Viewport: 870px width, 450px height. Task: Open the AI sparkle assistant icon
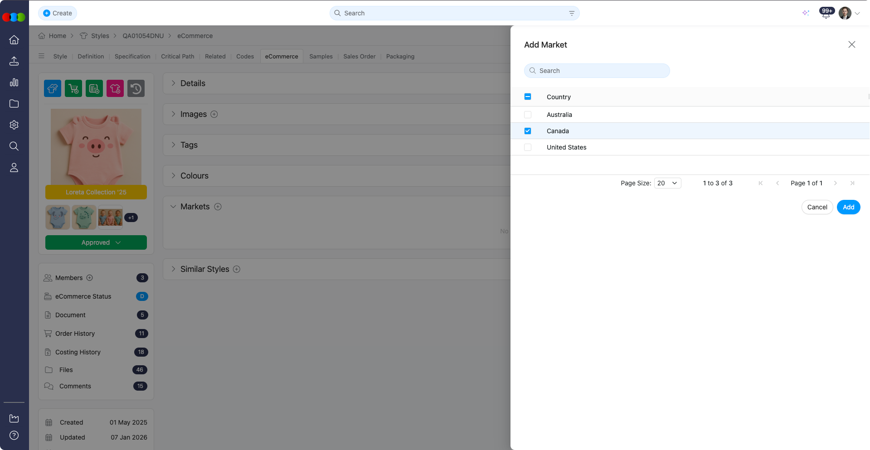click(806, 13)
